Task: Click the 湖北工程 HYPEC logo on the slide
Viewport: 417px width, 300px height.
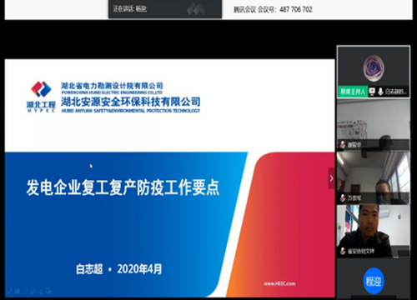Action: click(x=41, y=97)
